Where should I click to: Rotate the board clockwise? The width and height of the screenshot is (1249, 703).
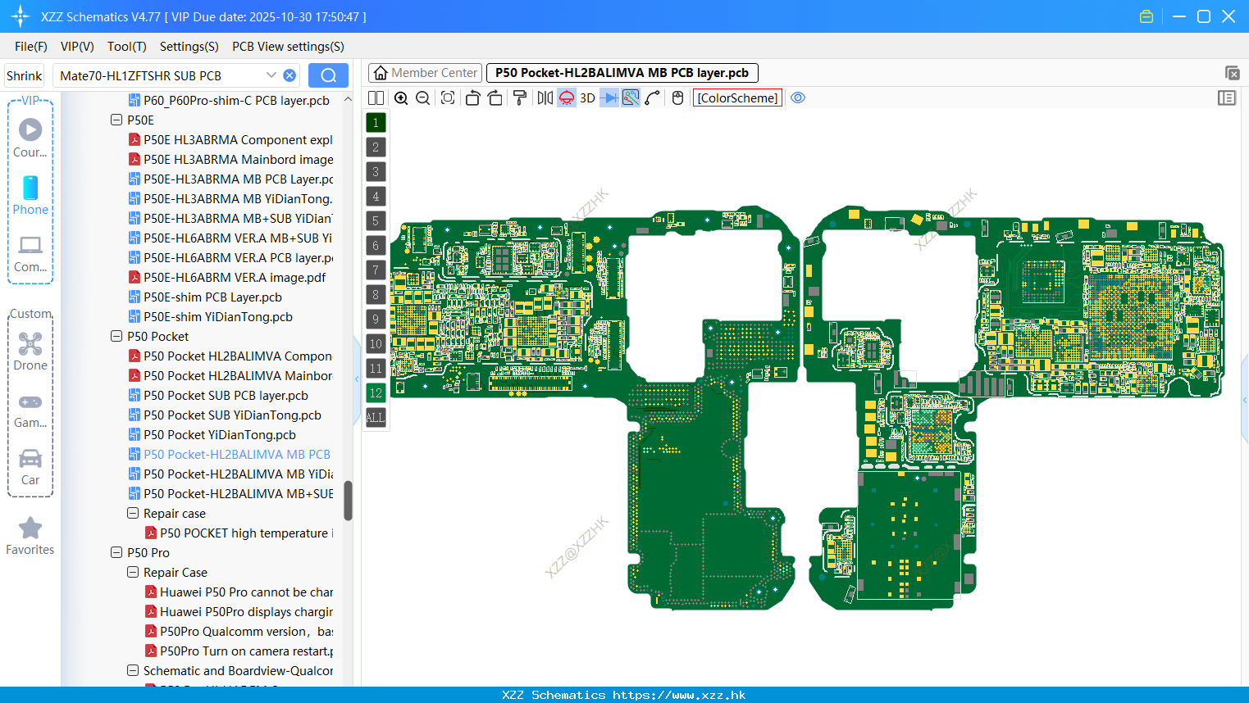[x=495, y=98]
